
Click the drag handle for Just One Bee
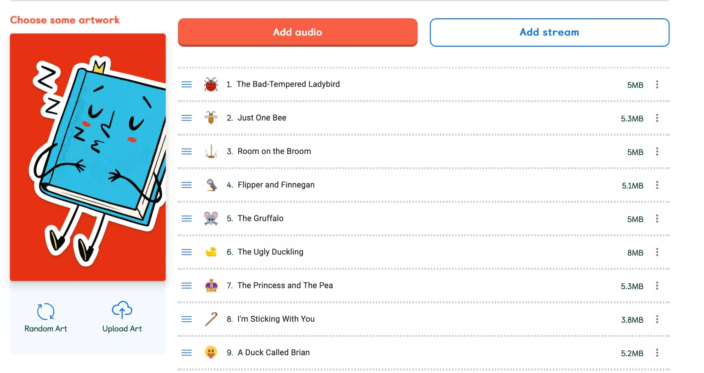[x=187, y=118]
